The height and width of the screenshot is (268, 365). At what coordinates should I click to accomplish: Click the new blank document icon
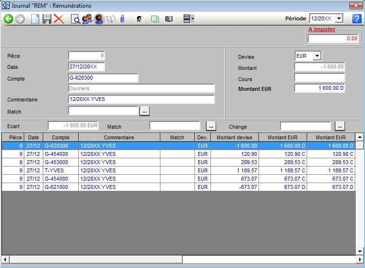(35, 19)
